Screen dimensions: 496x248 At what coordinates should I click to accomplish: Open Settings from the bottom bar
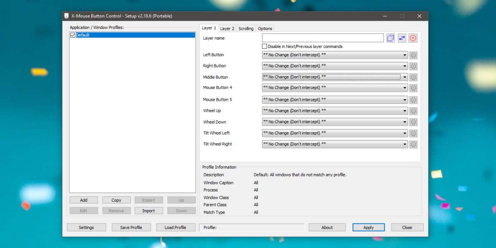pos(86,227)
